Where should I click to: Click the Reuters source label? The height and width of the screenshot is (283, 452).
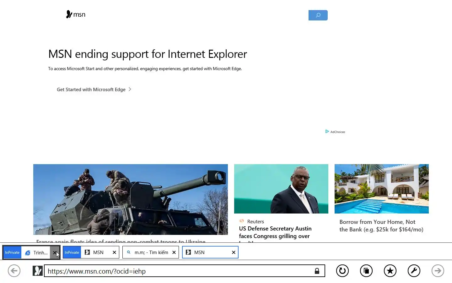pos(256,222)
